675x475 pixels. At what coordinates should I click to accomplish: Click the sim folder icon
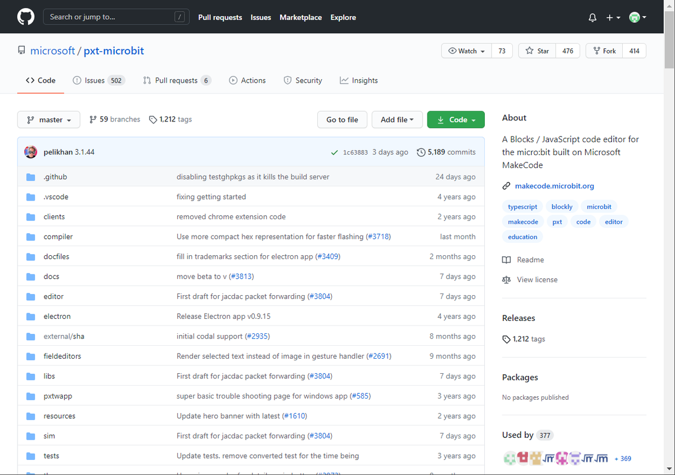tap(31, 436)
